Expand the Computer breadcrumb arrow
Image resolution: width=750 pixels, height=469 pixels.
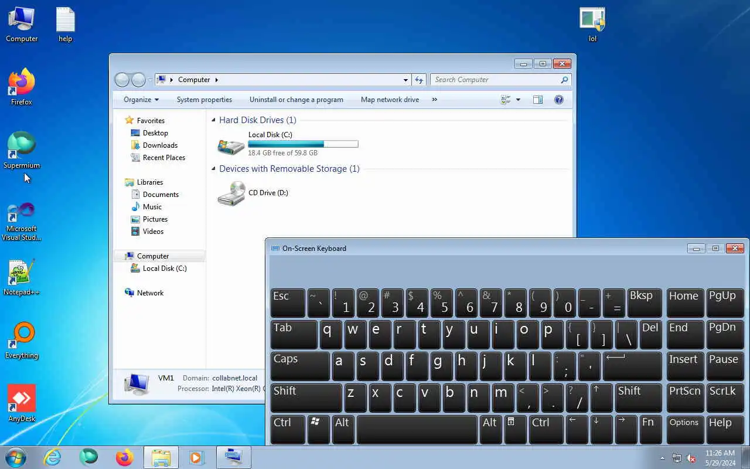point(217,80)
